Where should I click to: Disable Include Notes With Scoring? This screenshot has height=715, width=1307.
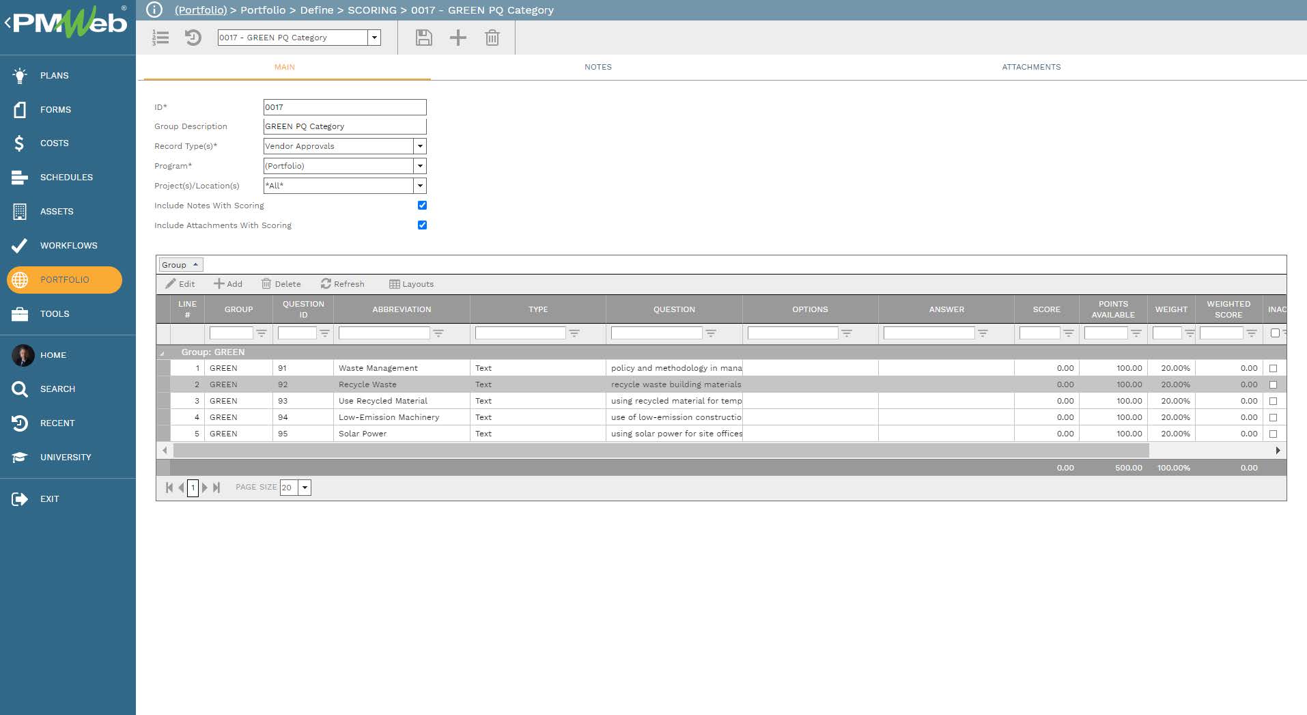click(422, 205)
